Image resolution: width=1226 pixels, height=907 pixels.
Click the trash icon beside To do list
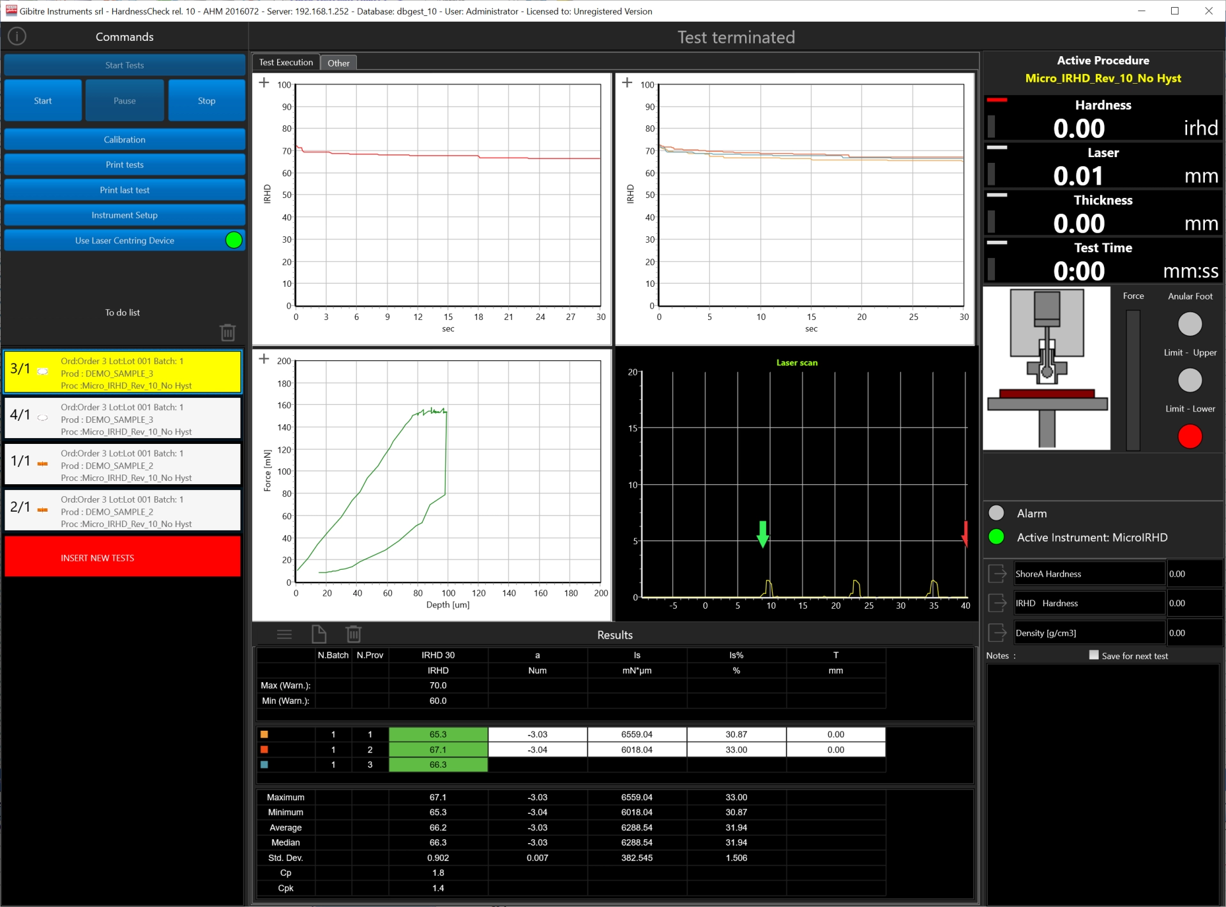tap(227, 332)
